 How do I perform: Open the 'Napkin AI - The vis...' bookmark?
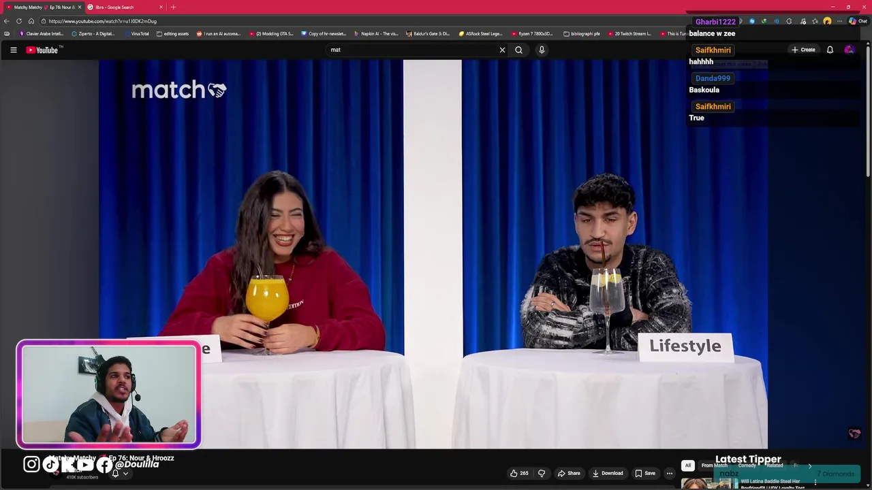(x=376, y=33)
